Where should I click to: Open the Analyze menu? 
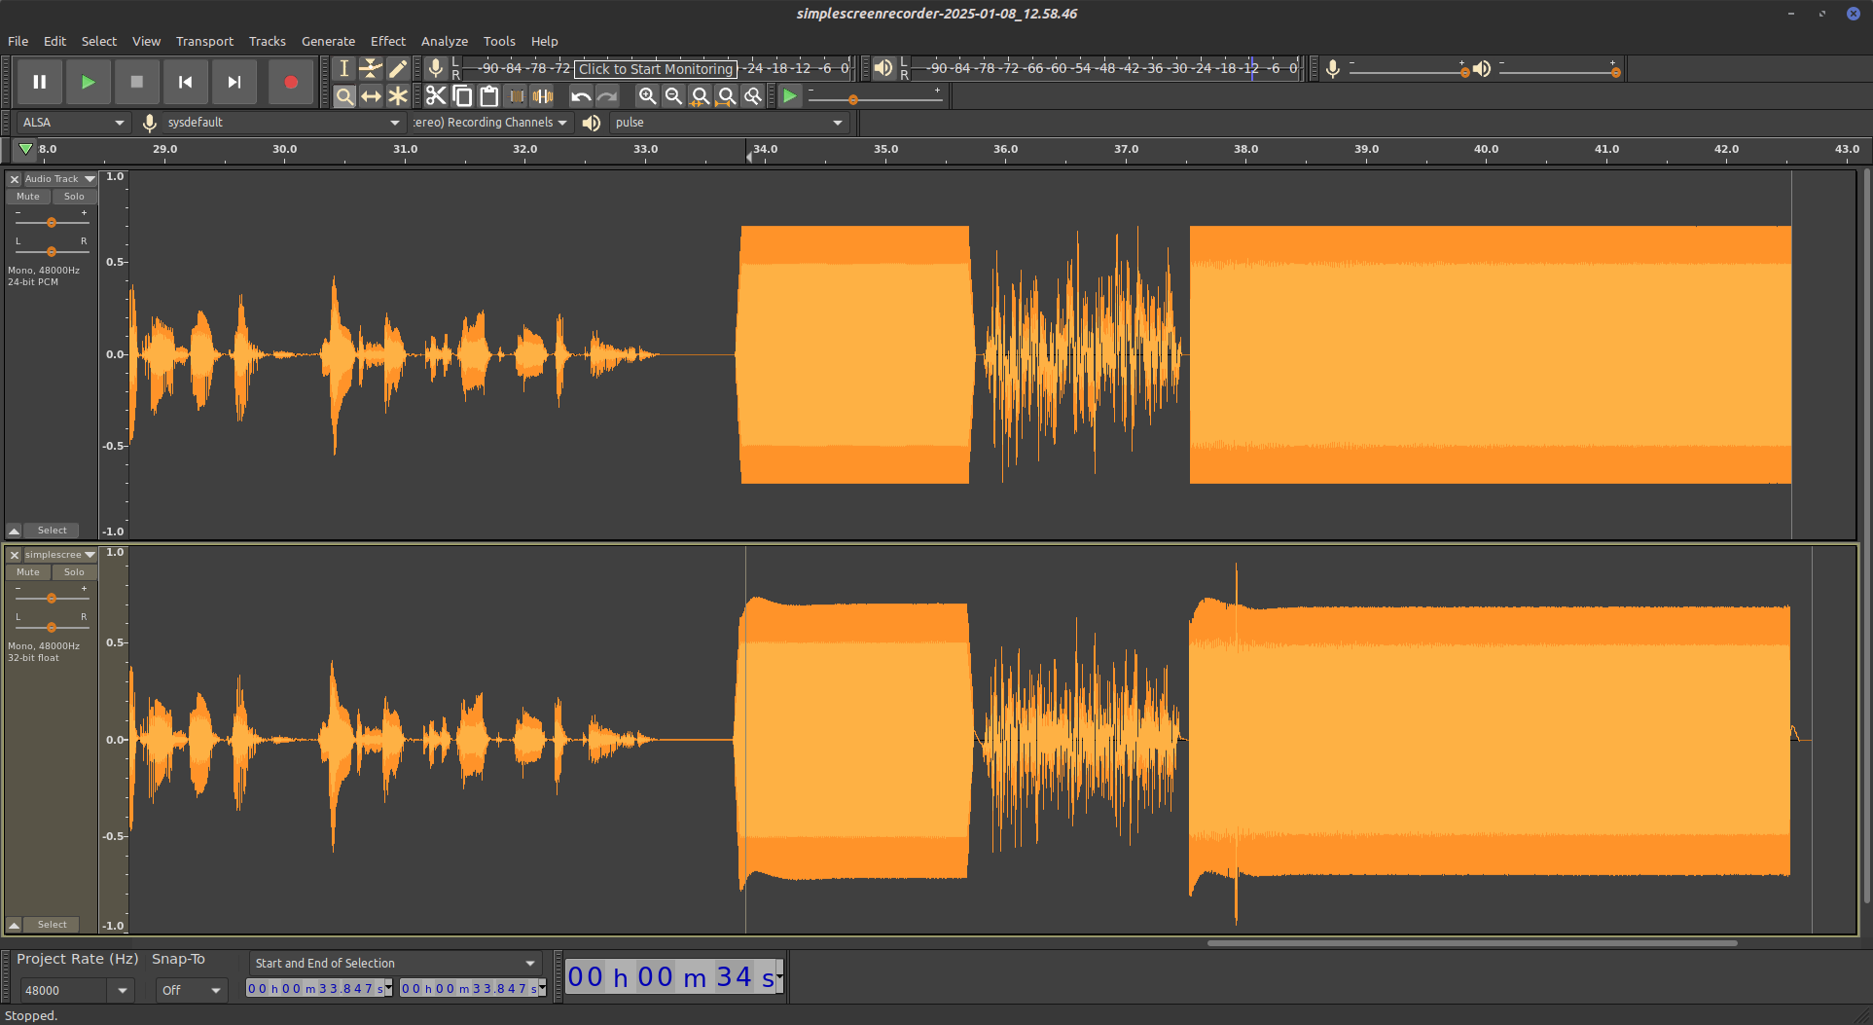[444, 41]
